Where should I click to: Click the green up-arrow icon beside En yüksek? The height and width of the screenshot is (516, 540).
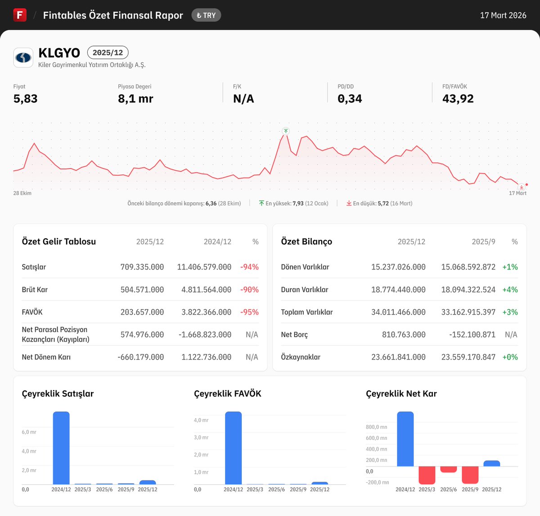click(x=261, y=203)
